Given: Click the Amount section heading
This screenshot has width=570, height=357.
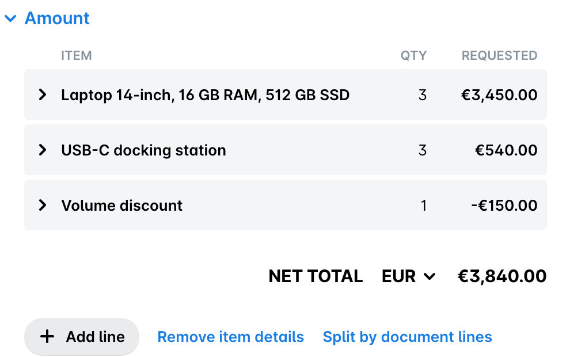Looking at the screenshot, I should [57, 18].
